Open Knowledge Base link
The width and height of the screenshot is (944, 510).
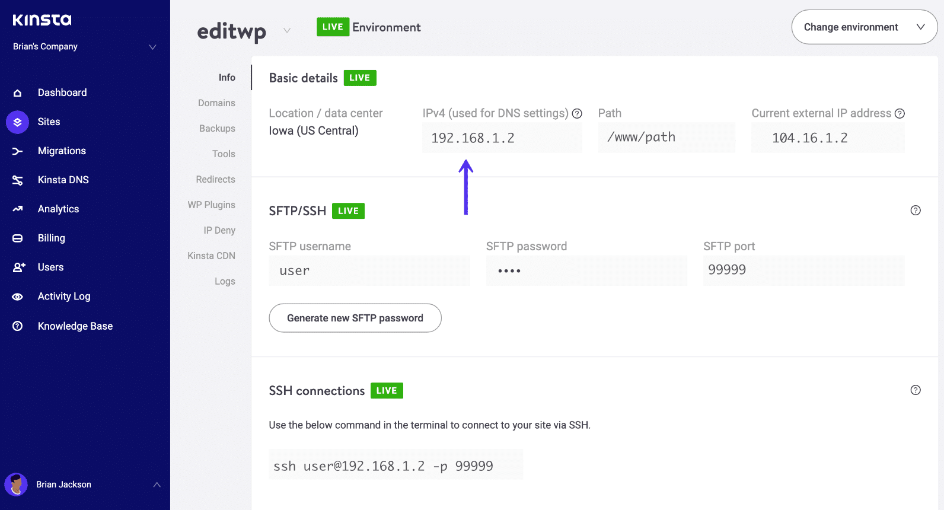(x=75, y=326)
